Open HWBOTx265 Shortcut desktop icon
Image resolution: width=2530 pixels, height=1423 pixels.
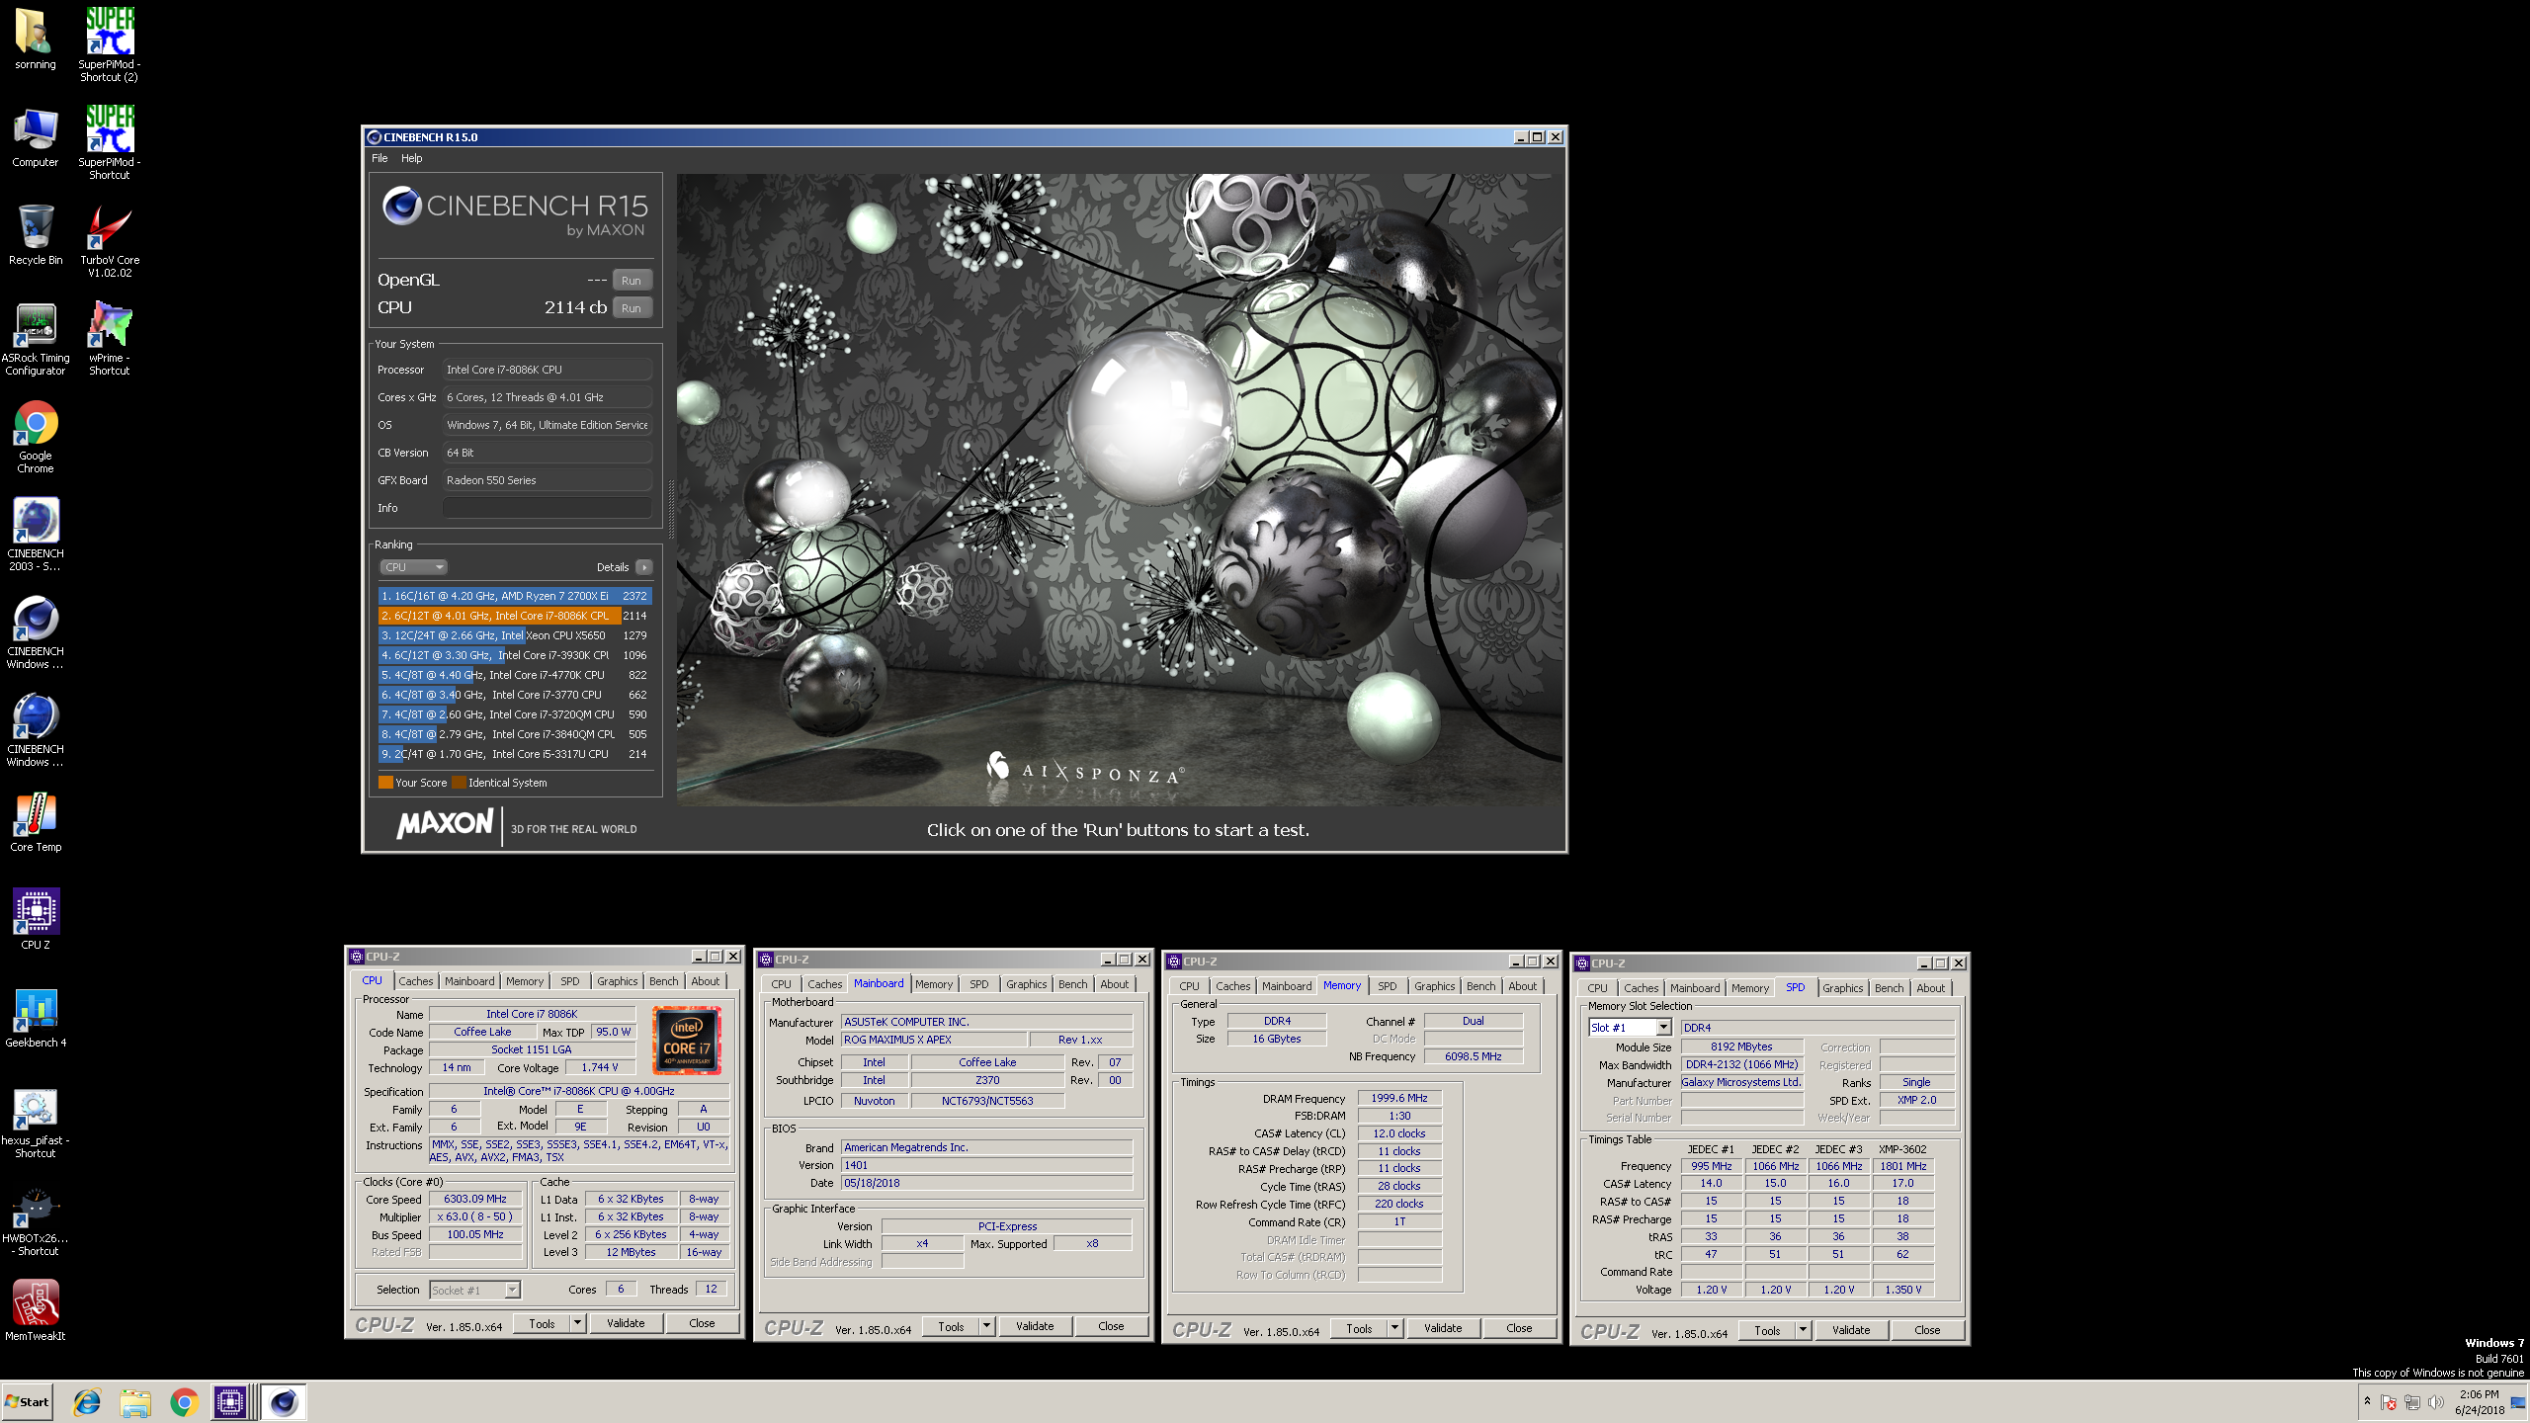tap(35, 1221)
